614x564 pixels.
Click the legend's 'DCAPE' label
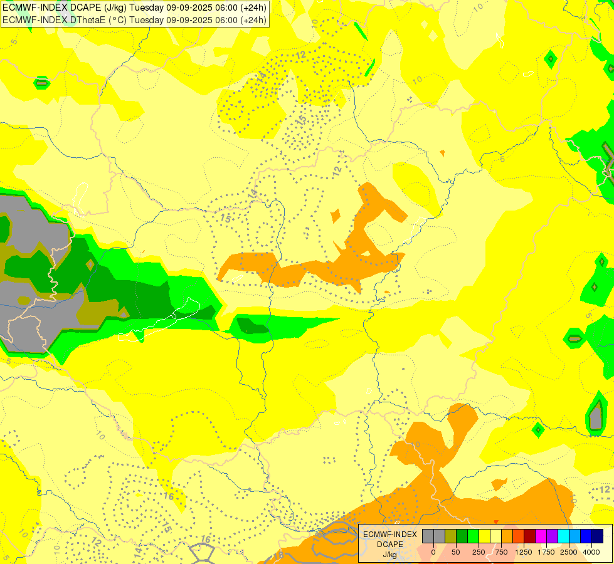tap(390, 545)
